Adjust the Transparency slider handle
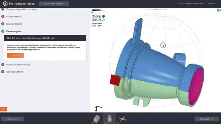This screenshot has height=124, width=221. 92,12
